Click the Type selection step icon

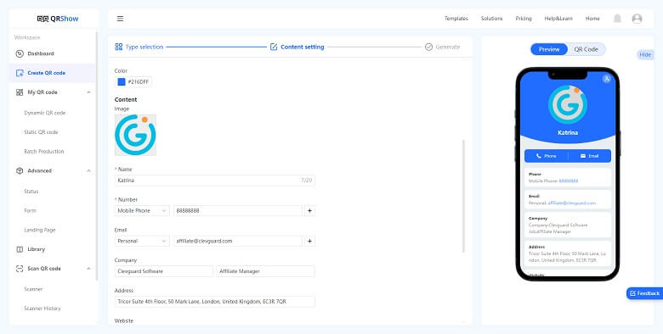(119, 47)
